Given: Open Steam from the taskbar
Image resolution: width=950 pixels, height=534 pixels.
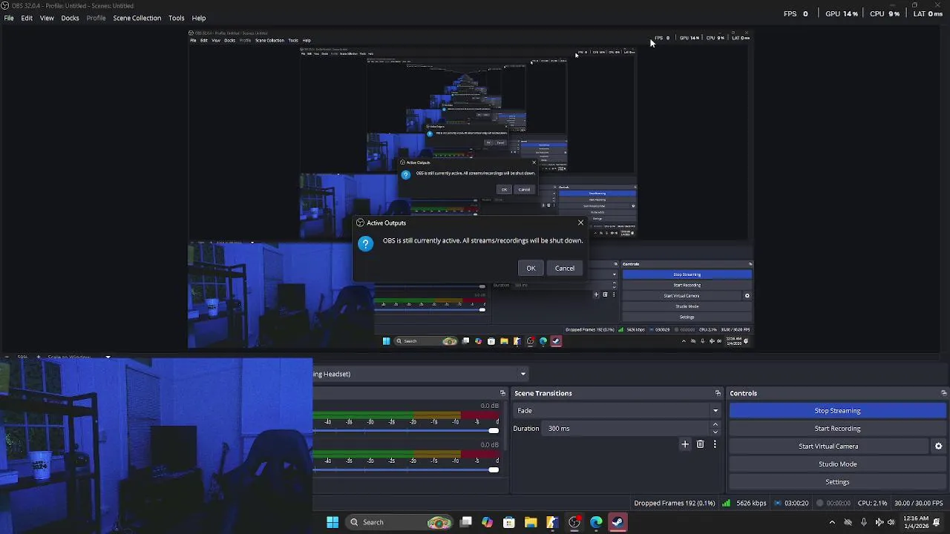Looking at the screenshot, I should (617, 522).
